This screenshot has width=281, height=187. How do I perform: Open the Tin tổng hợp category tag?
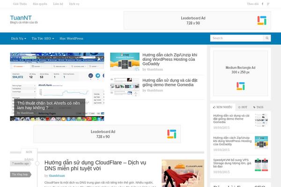pos(21,174)
